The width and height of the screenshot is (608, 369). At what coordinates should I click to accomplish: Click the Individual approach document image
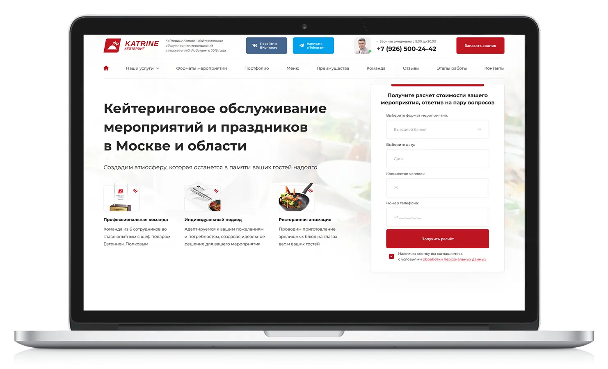[x=202, y=198]
